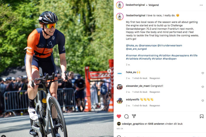206x137 pixels.
Task: Click the Volgend following button
Action: coord(153,5)
